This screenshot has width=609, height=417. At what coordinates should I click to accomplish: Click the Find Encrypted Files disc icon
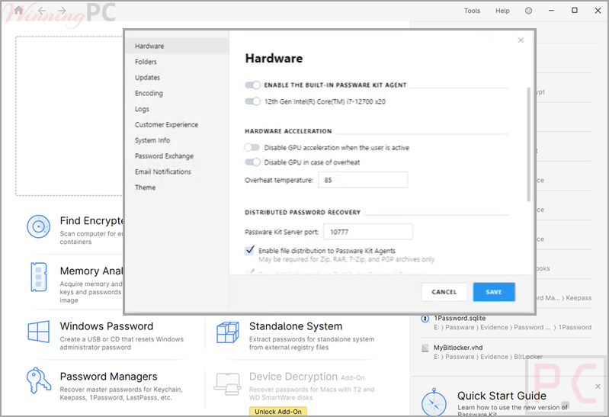coord(38,226)
